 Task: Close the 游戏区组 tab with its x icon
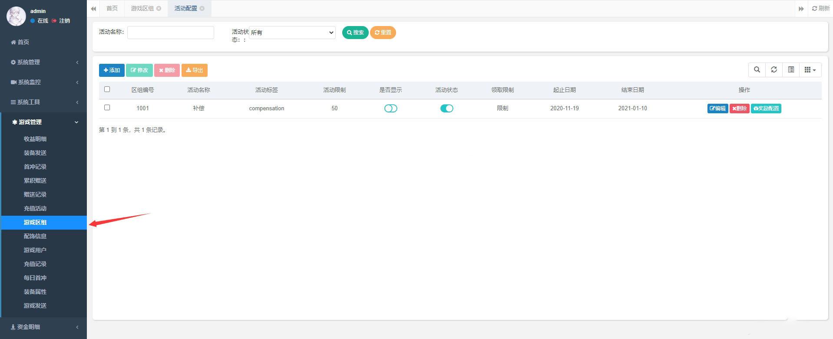pyautogui.click(x=159, y=9)
